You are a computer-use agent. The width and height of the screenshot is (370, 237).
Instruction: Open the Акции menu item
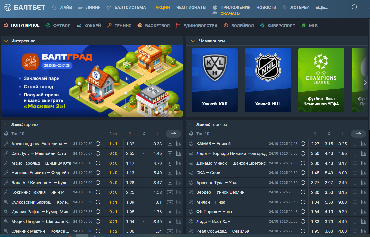163,7
